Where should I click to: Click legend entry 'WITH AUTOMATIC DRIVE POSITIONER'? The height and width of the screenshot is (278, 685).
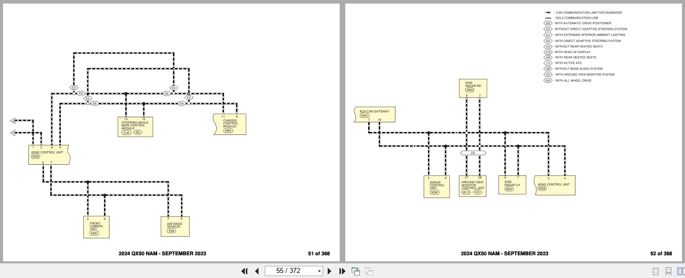click(x=583, y=23)
